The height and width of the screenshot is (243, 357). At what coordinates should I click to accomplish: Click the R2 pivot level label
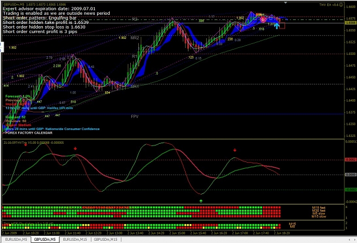[135, 19]
